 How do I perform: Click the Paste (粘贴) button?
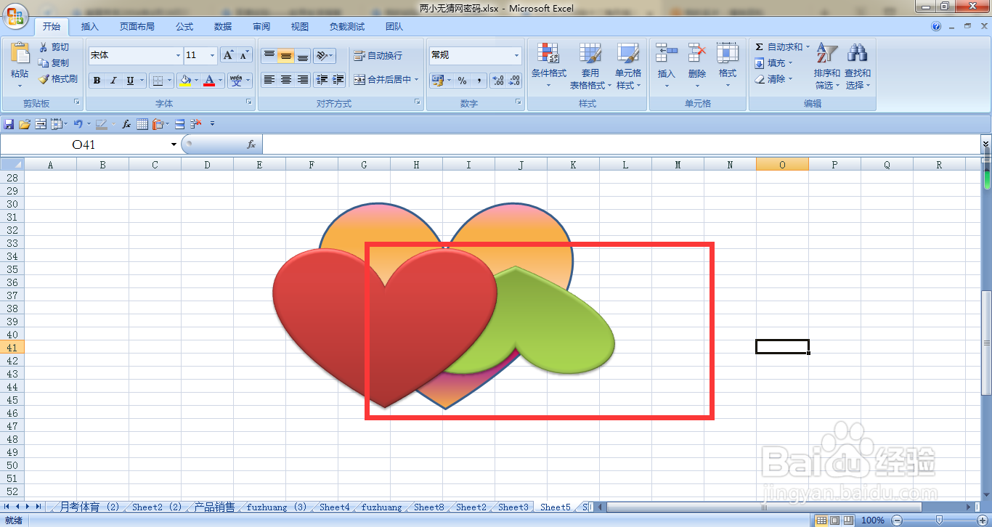20,65
